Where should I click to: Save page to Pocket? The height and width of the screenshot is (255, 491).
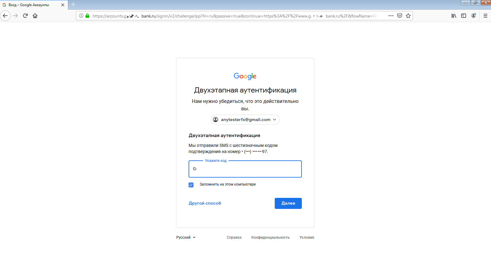tap(400, 16)
